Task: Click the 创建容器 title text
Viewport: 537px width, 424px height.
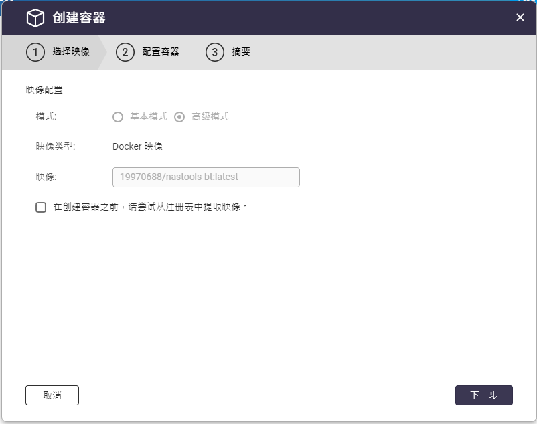Action: click(79, 18)
